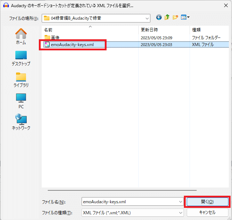Expand the file type (ファイルの種類) dropdown

coord(181,213)
